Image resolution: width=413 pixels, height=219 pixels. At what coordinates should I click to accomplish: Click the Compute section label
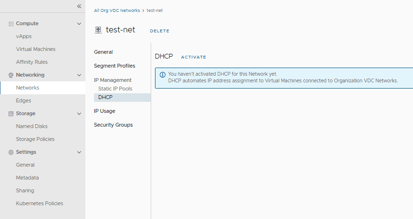[x=27, y=23]
